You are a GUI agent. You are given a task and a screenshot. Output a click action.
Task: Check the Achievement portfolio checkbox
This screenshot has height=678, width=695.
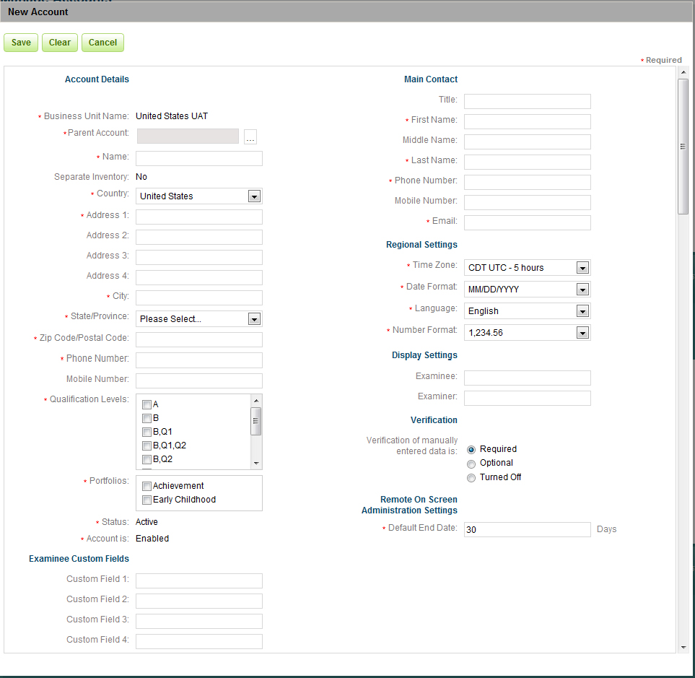click(x=147, y=486)
